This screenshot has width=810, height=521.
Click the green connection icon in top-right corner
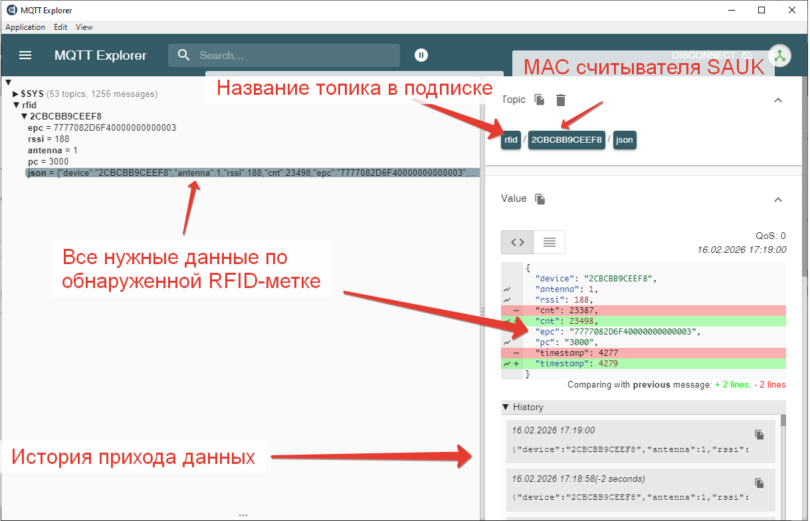point(779,55)
